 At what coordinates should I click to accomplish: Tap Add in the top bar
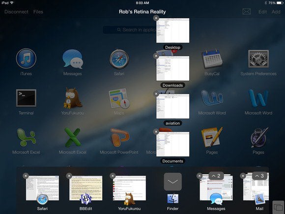[276, 12]
